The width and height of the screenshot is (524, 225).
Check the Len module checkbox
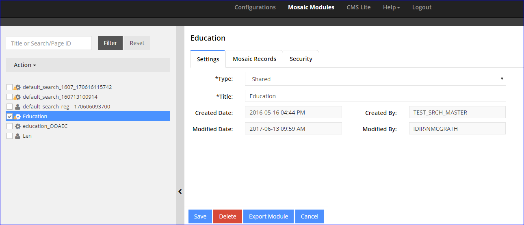10,136
